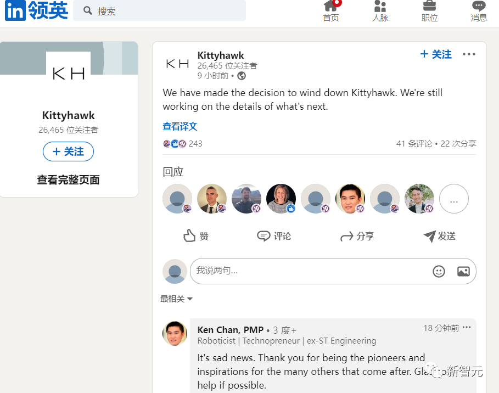Image resolution: width=499 pixels, height=393 pixels.
Task: Focus the 我说两句 comment input
Action: click(333, 271)
